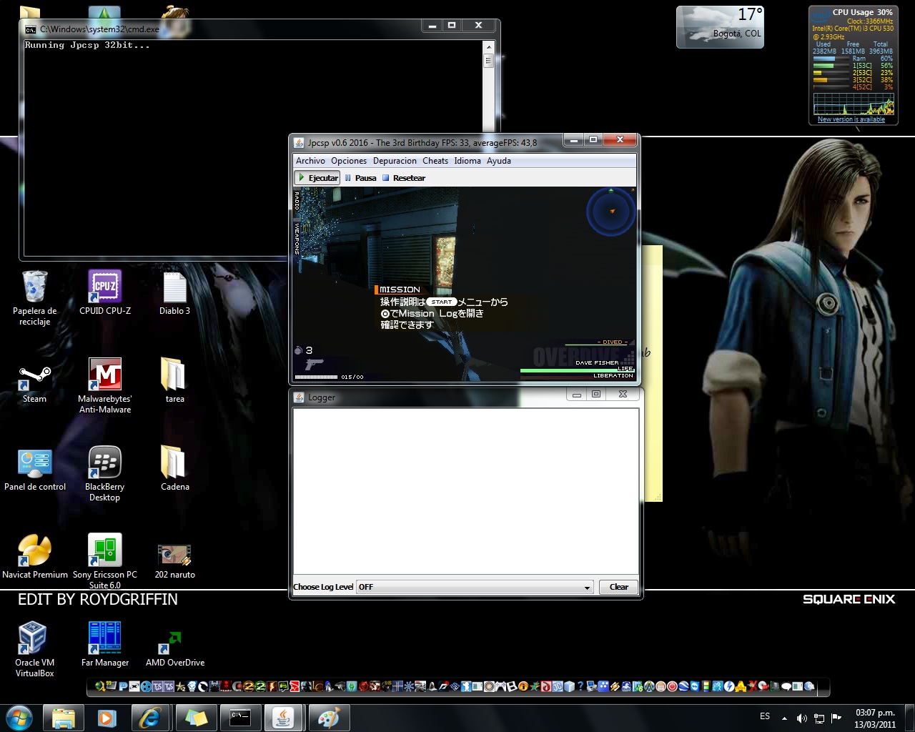The image size is (915, 732).
Task: Switch to the cmd.exe taskbar button
Action: click(x=240, y=718)
